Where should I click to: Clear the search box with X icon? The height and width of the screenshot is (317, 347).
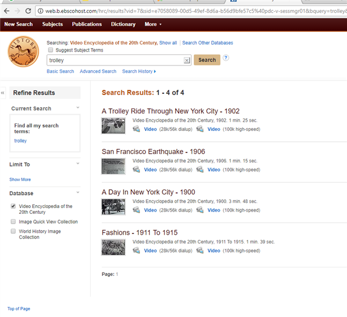click(187, 60)
